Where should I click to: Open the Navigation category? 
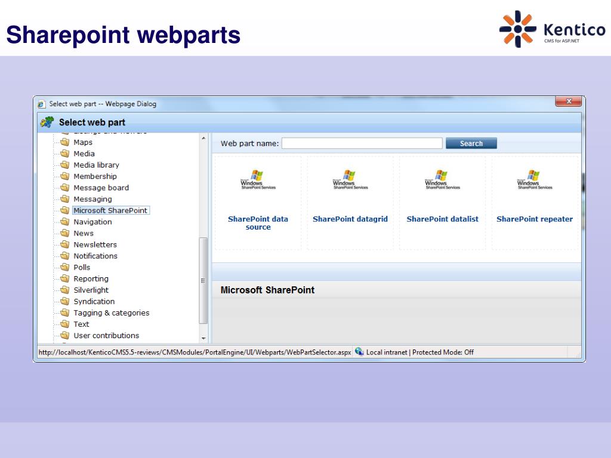pyautogui.click(x=92, y=222)
